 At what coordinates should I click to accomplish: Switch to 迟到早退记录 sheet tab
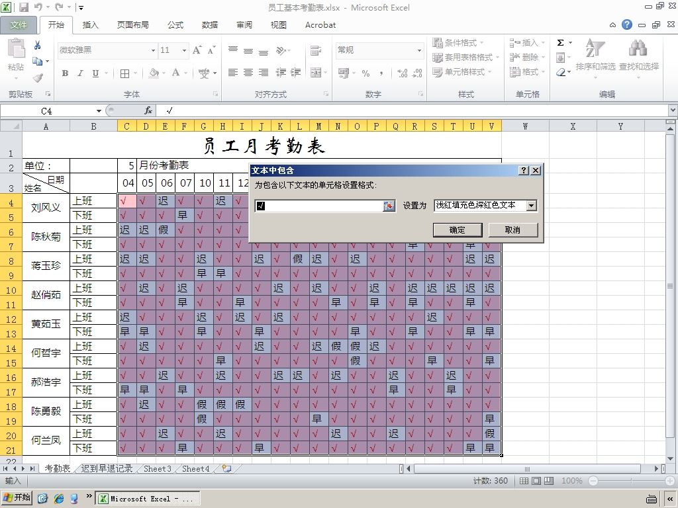click(x=107, y=469)
